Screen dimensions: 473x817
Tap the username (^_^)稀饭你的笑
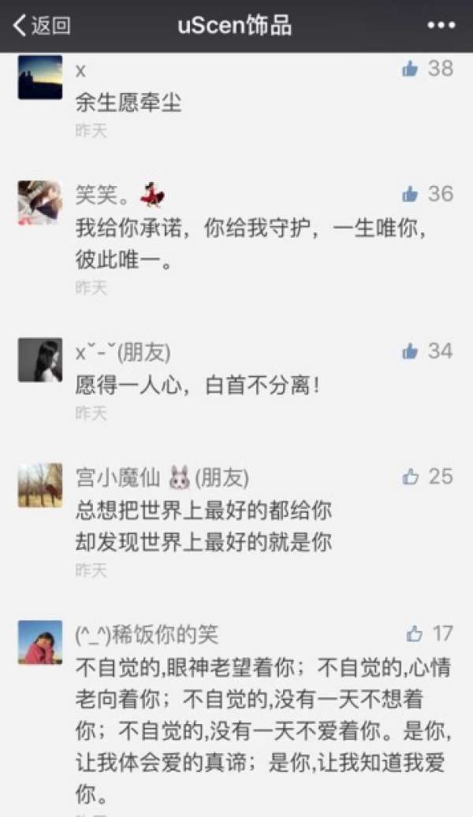point(147,635)
